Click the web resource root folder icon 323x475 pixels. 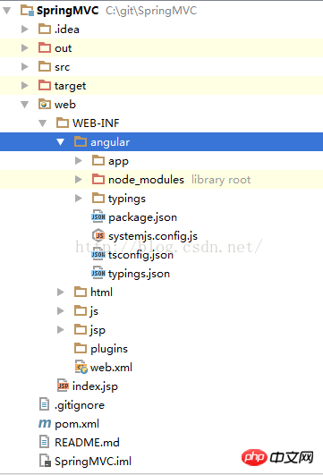tap(45, 104)
